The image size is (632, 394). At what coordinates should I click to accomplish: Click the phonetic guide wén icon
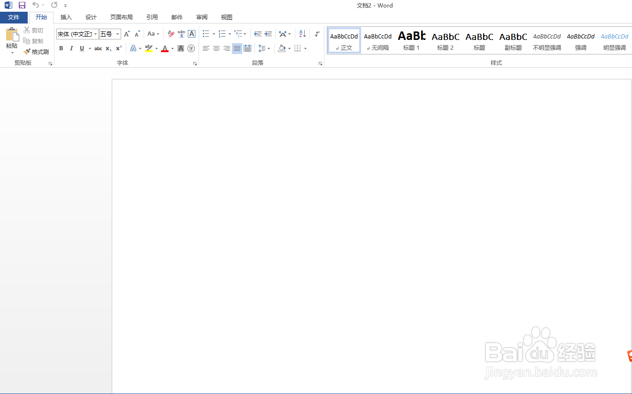coord(181,34)
